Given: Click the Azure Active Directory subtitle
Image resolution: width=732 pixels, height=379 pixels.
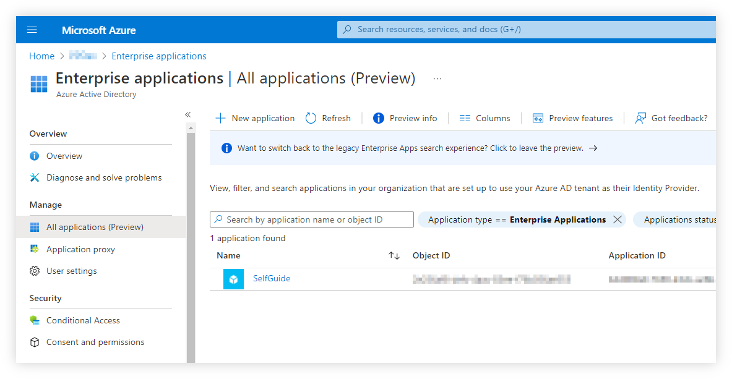Looking at the screenshot, I should (x=96, y=94).
